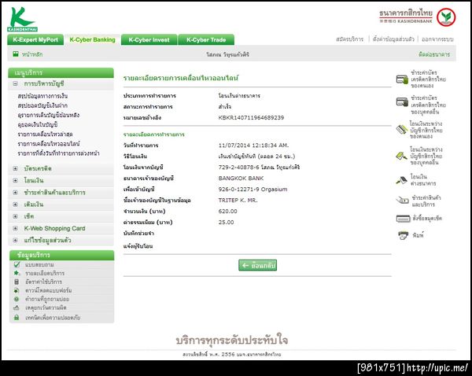
Task: Click the BANGKOK BANK value
Action: click(x=241, y=179)
